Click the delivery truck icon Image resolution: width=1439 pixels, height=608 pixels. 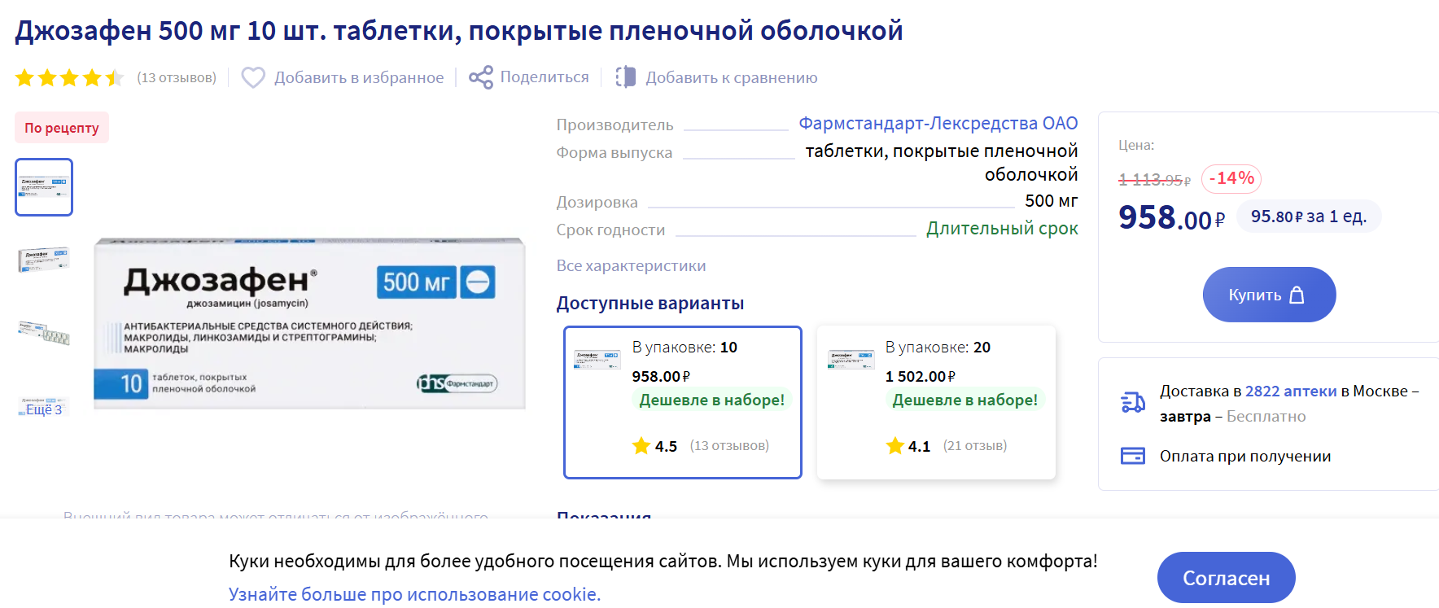pyautogui.click(x=1133, y=402)
